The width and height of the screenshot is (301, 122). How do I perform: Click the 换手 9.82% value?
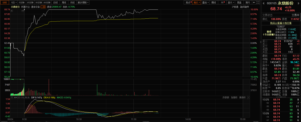(x=277, y=65)
